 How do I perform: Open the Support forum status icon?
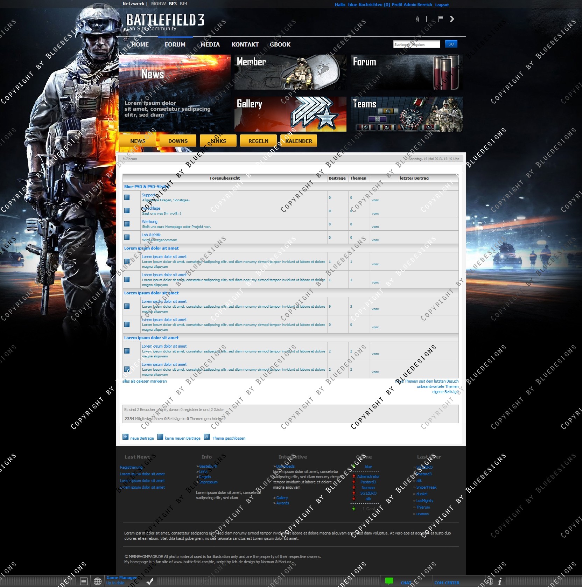pyautogui.click(x=127, y=197)
